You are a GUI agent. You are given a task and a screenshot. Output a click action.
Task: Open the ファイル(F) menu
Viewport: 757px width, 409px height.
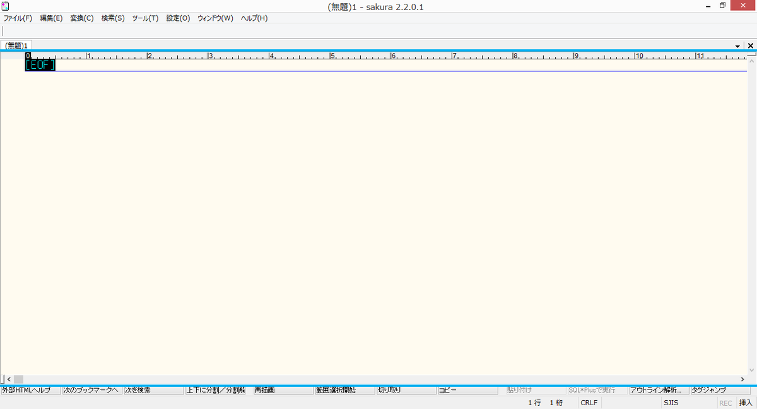point(18,18)
